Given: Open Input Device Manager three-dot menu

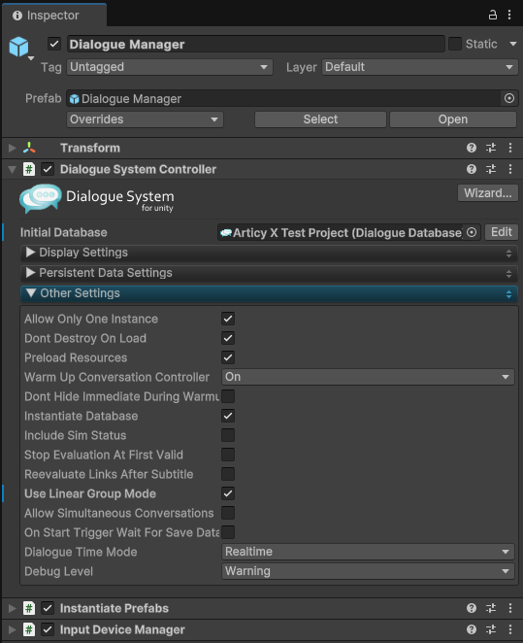Looking at the screenshot, I should click(510, 629).
